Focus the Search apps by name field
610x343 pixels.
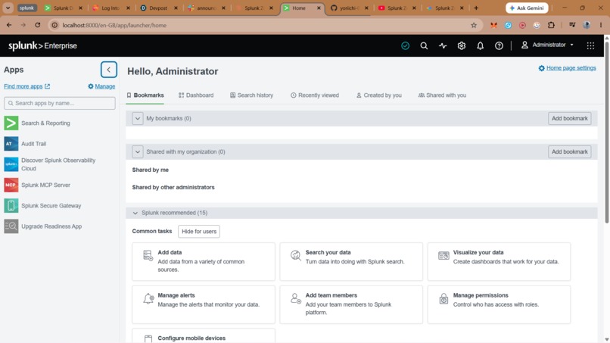(x=60, y=103)
